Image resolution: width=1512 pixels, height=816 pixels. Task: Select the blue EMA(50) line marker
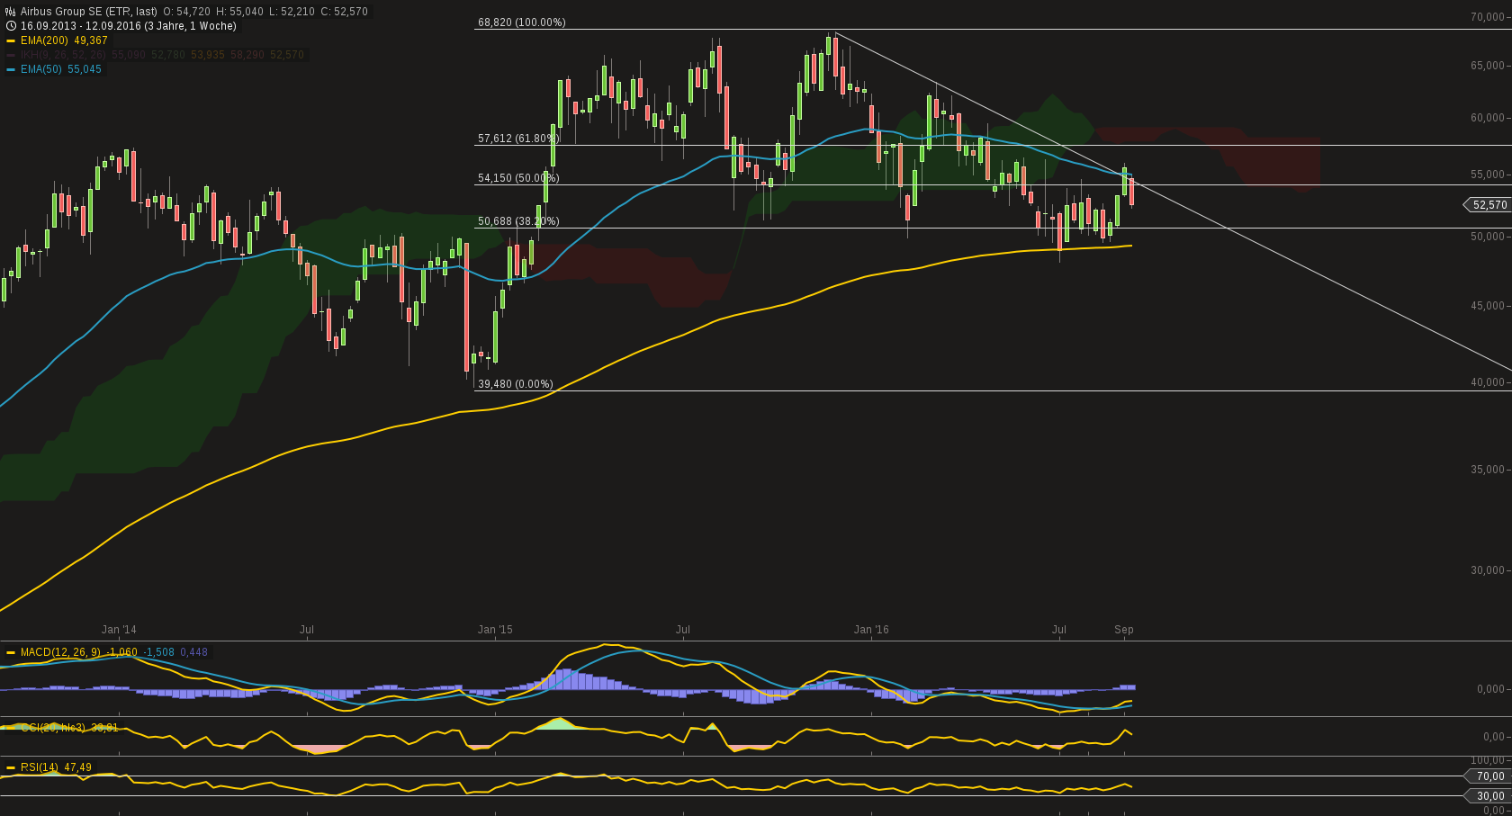click(9, 69)
